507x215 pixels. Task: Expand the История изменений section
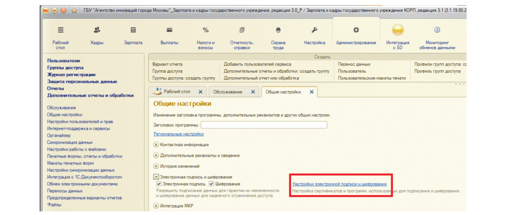coord(156,166)
